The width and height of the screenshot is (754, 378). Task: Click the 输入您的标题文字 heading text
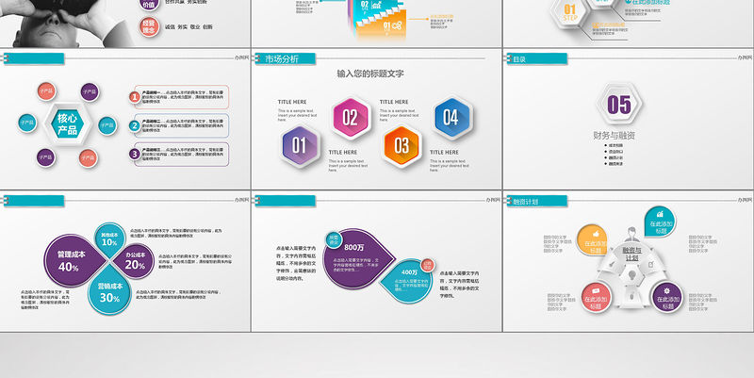(x=370, y=74)
